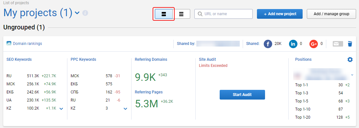Open the Positions section link

(303, 59)
